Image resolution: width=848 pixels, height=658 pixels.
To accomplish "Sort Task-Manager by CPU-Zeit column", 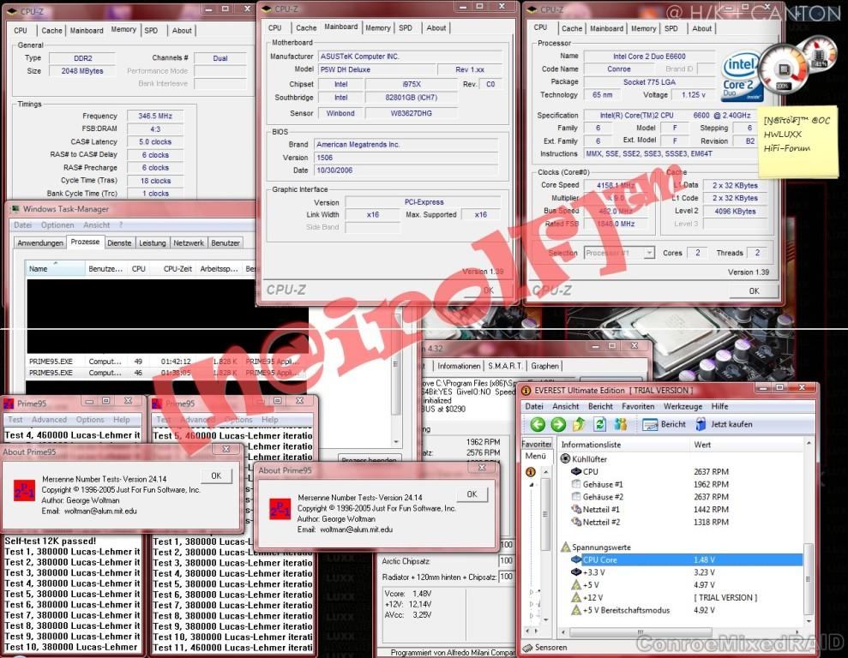I will 177,268.
